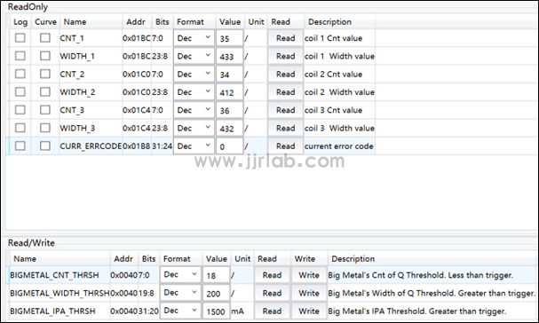Expand Format dropdown for BIGMETAL_IPA_THRSH
Image resolution: width=539 pixels, height=323 pixels.
[x=180, y=311]
